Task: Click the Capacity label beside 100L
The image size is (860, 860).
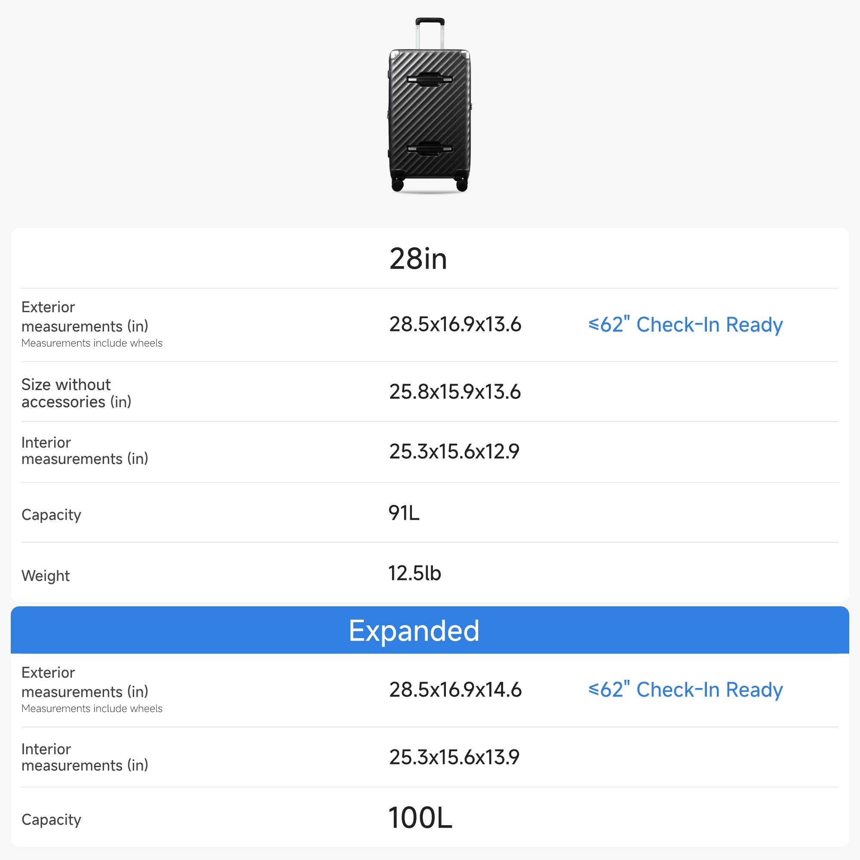Action: 51,820
